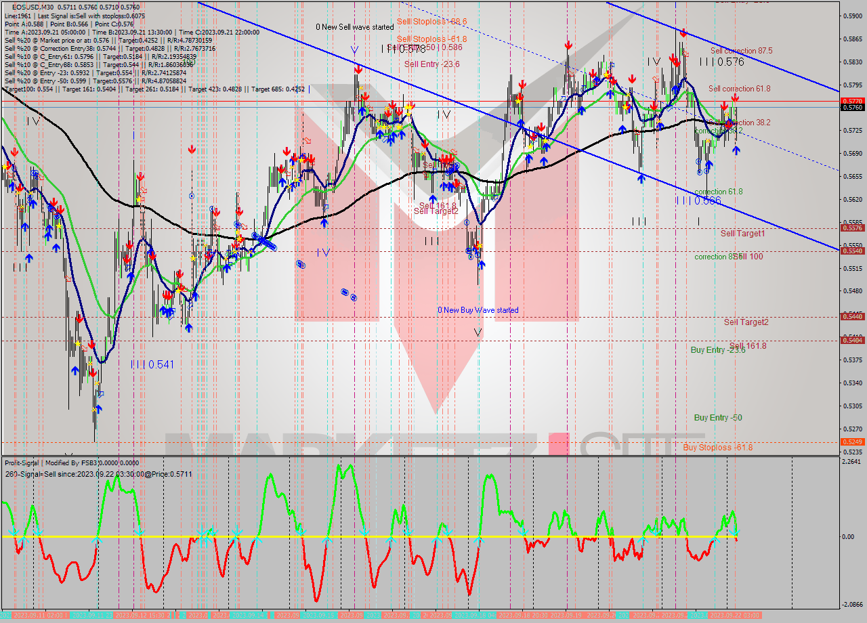Select the black 0.5760 current price tag

[x=851, y=107]
